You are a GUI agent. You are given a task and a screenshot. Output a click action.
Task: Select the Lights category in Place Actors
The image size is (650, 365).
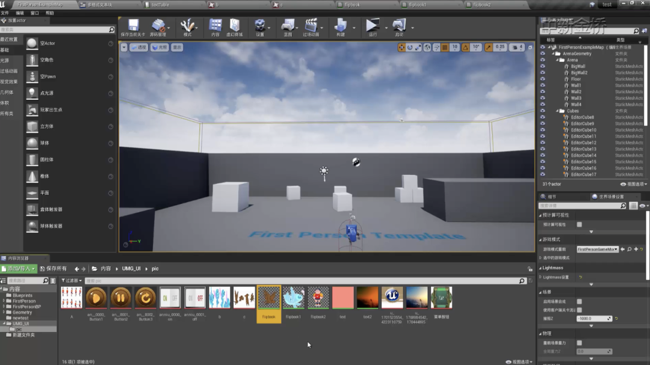click(5, 61)
